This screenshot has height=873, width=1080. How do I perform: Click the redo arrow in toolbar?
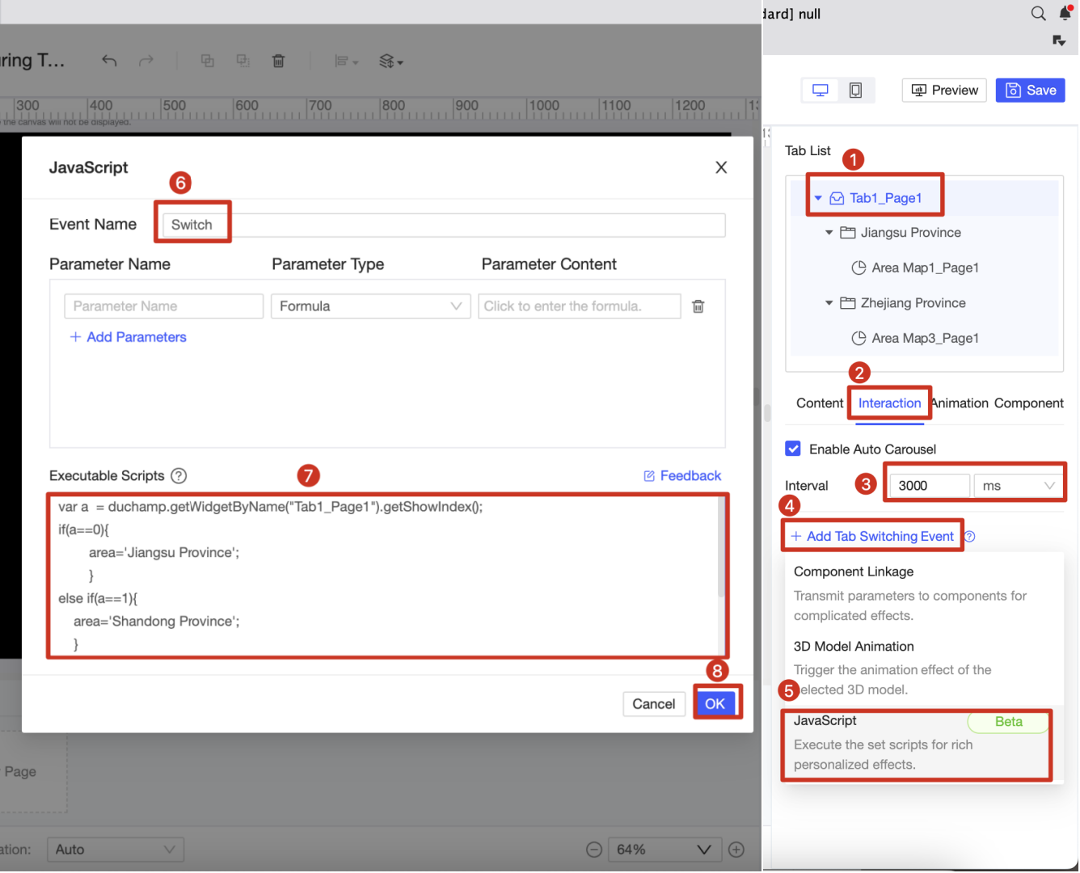click(x=146, y=61)
